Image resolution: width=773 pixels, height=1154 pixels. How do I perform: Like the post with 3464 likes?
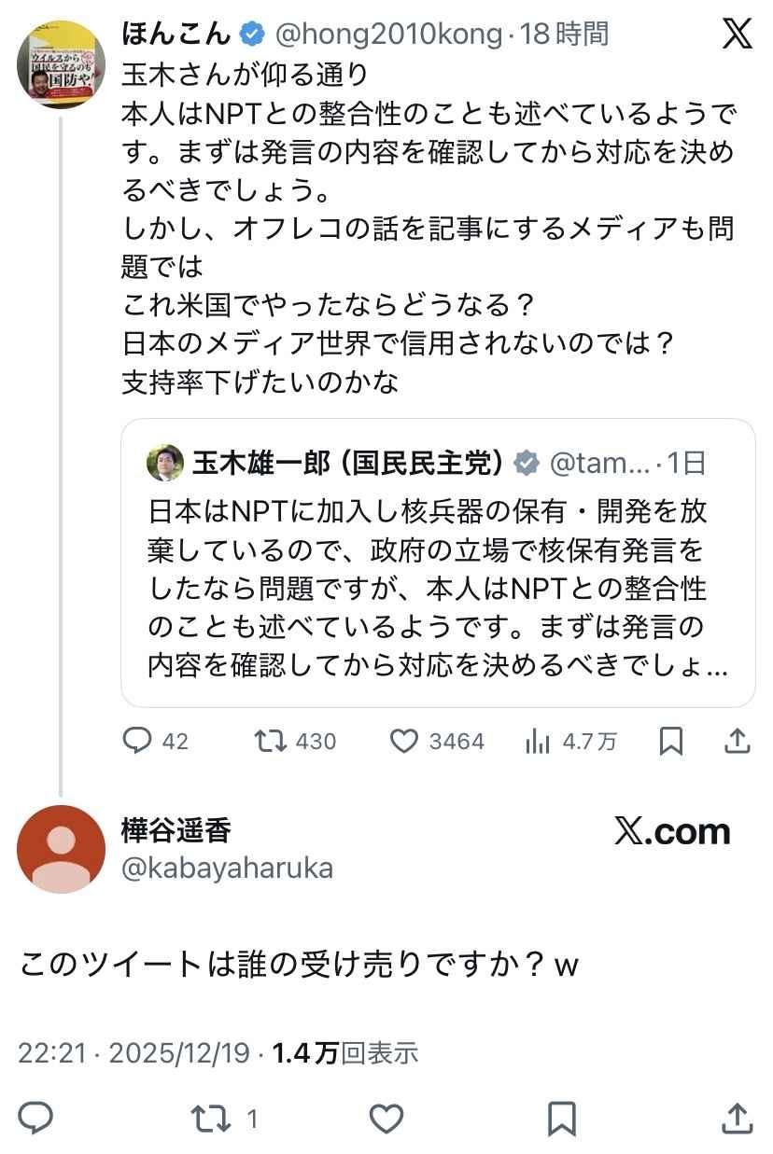click(x=403, y=741)
